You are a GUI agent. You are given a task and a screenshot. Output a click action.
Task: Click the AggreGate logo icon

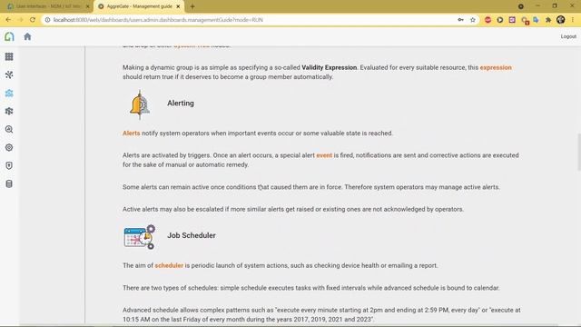point(9,36)
